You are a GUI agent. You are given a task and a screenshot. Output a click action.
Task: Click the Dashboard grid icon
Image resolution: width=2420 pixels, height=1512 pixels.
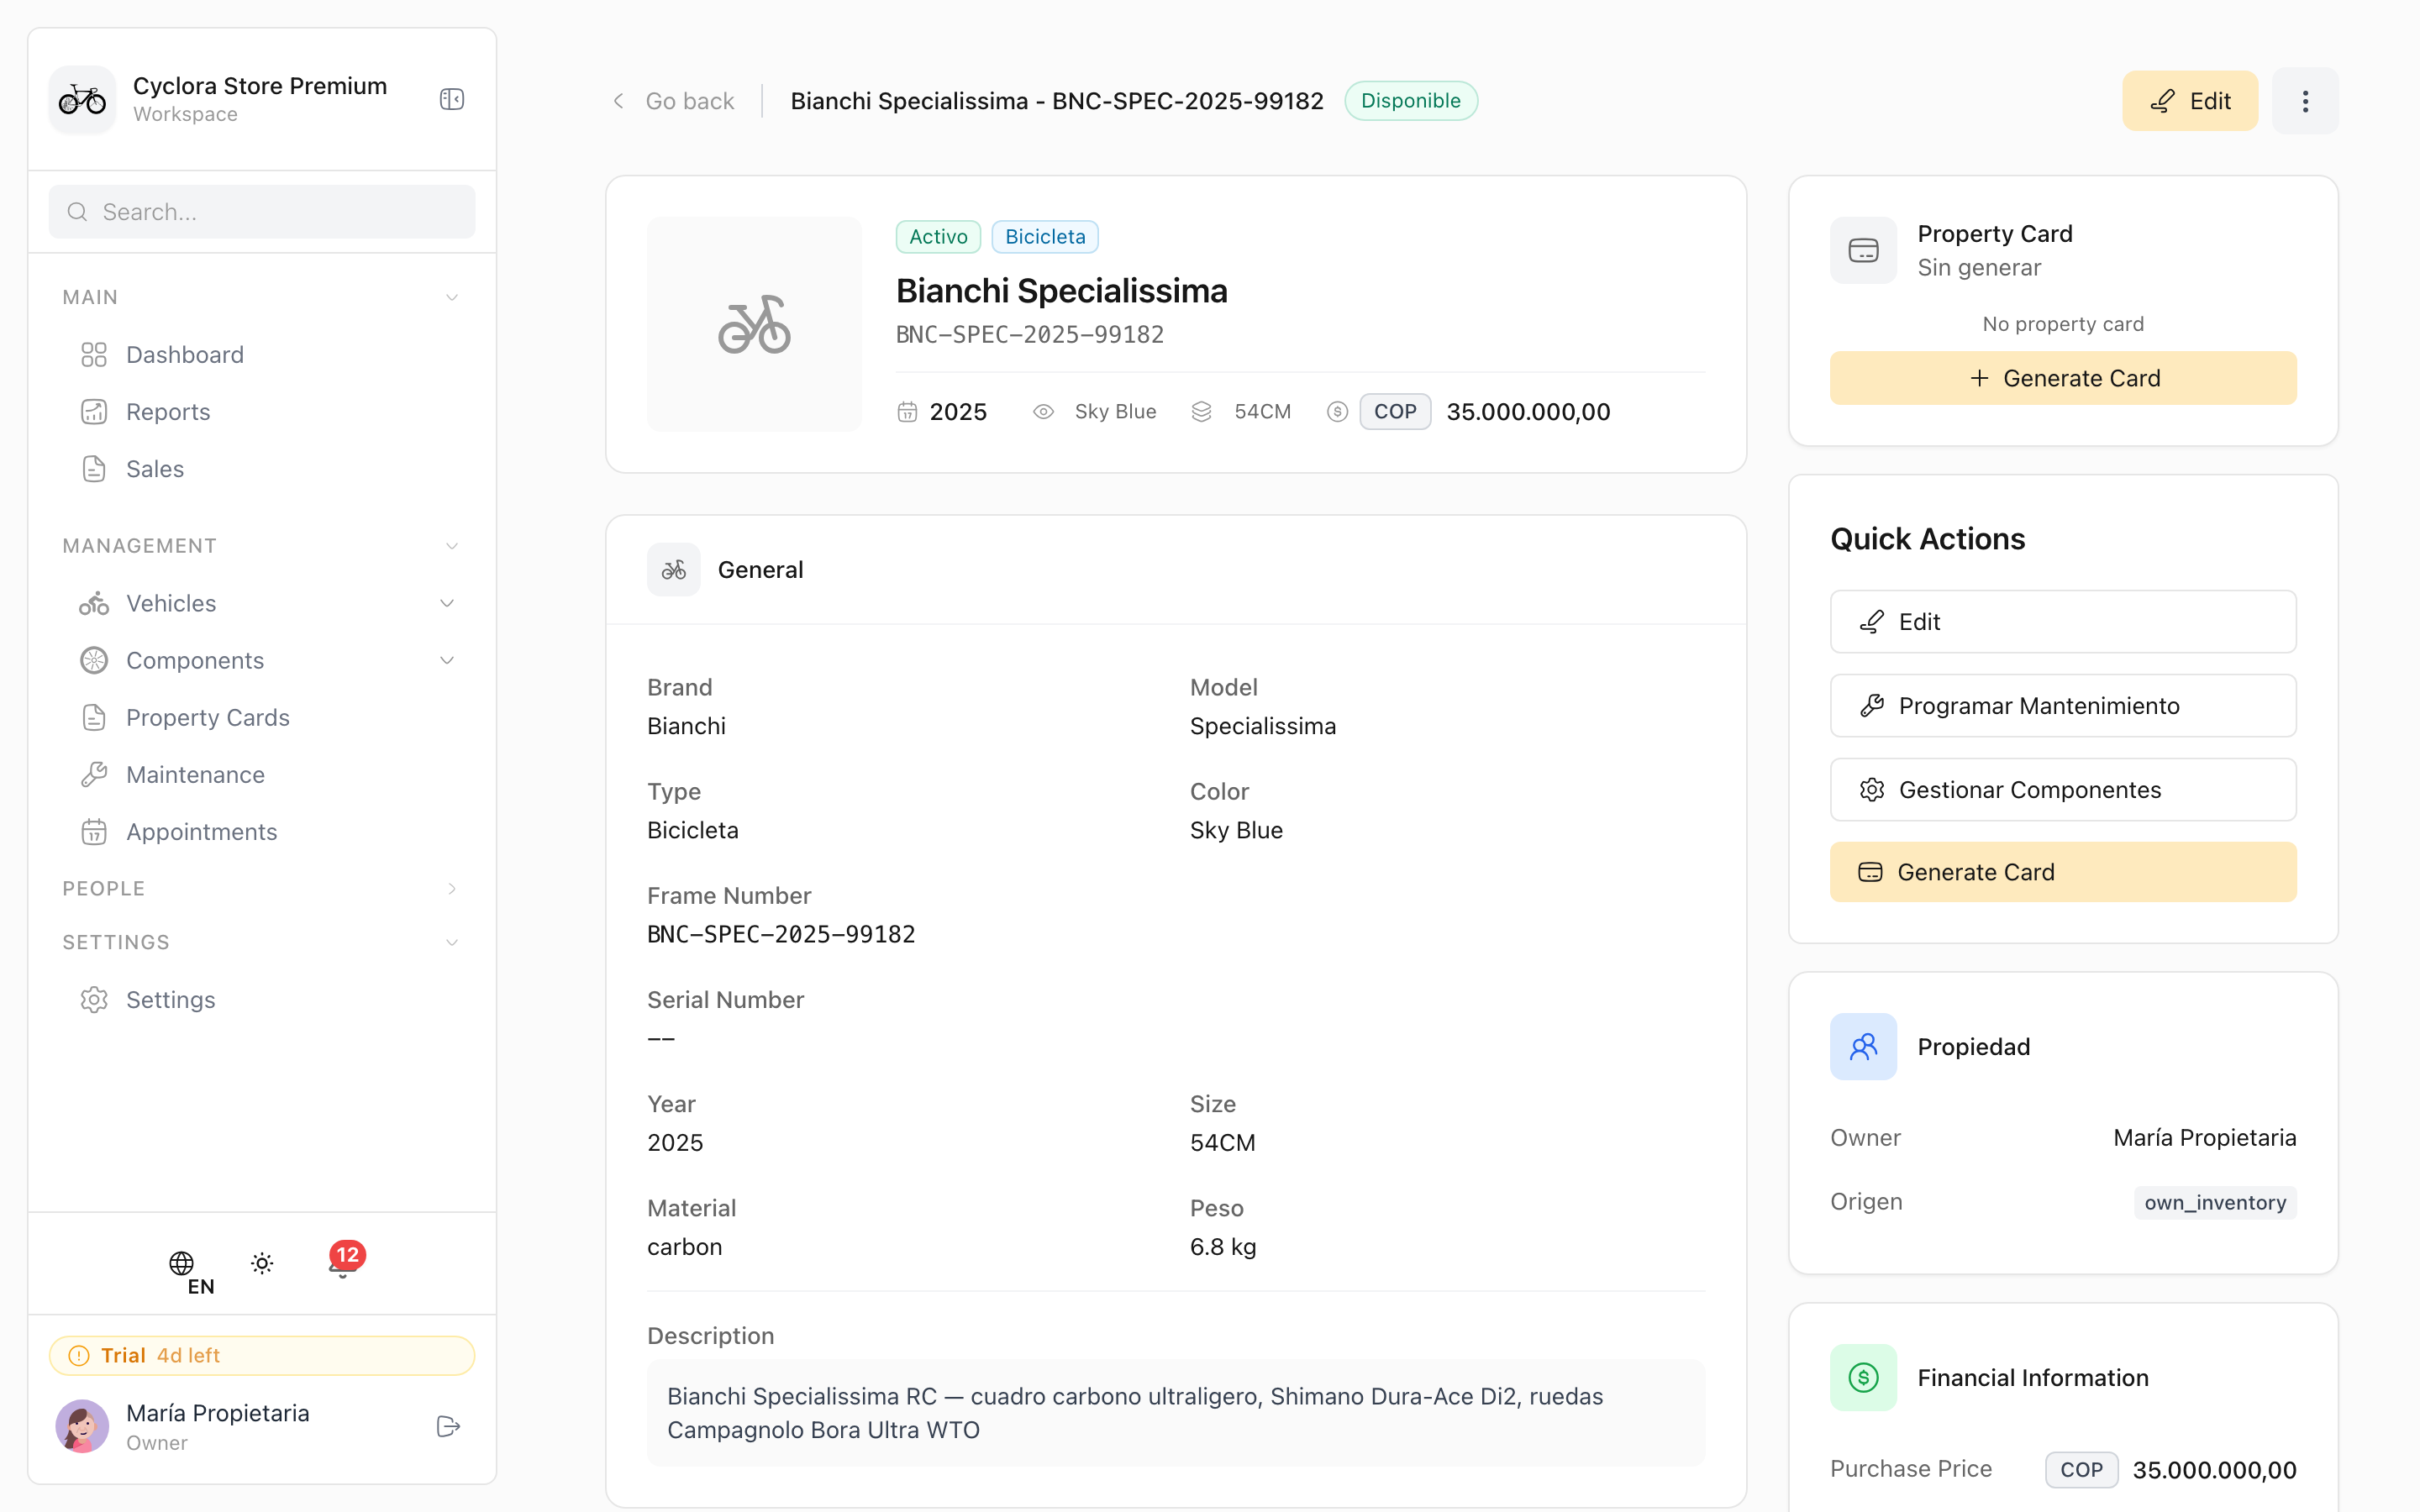pos(94,355)
